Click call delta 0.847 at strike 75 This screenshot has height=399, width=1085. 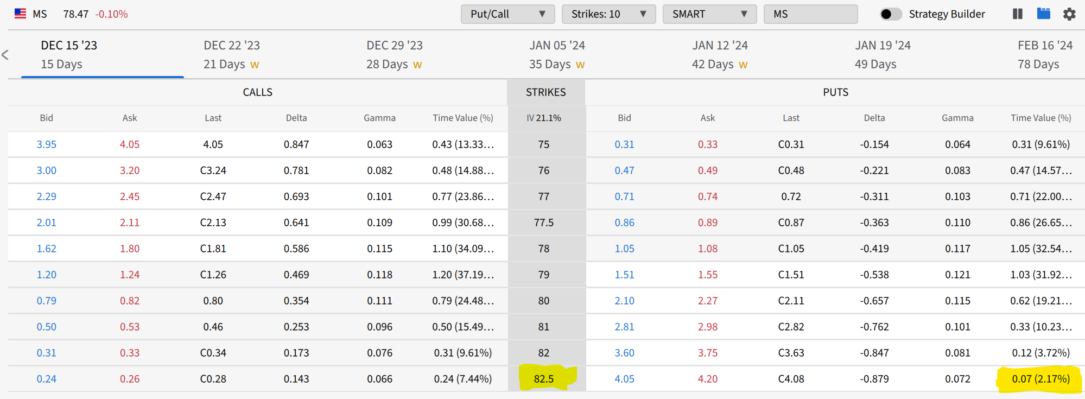coord(296,144)
